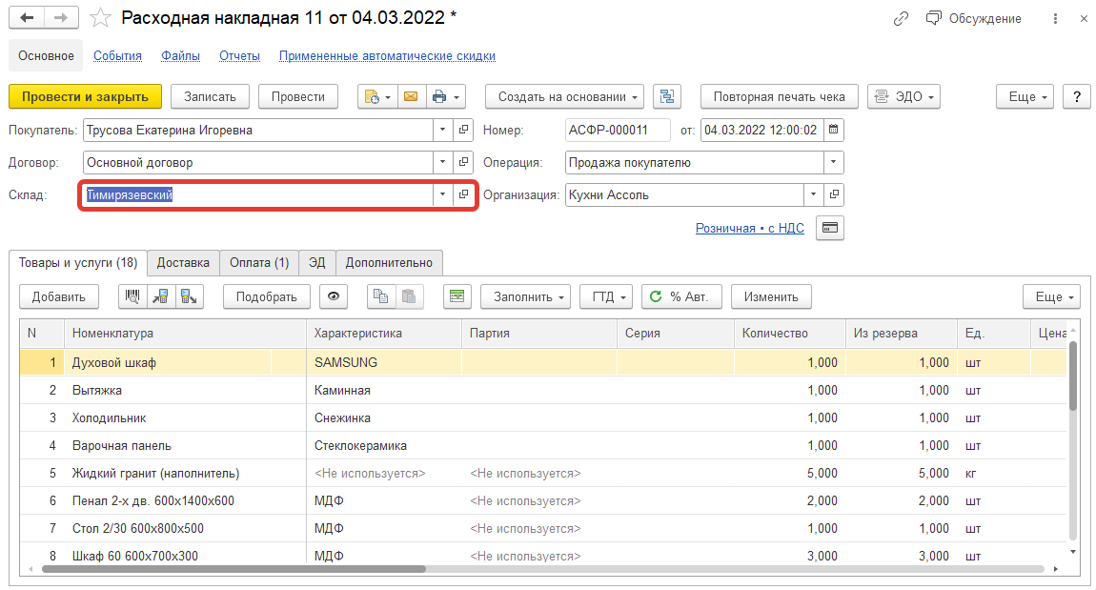1096x590 pixels.
Task: Open the Оплата (1) tab
Action: (259, 263)
